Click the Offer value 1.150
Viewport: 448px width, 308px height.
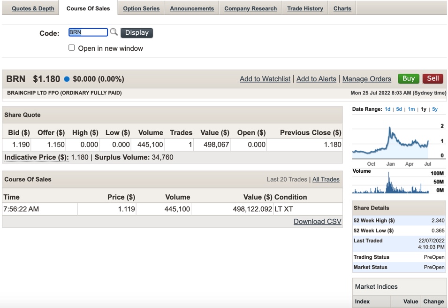[x=56, y=145]
